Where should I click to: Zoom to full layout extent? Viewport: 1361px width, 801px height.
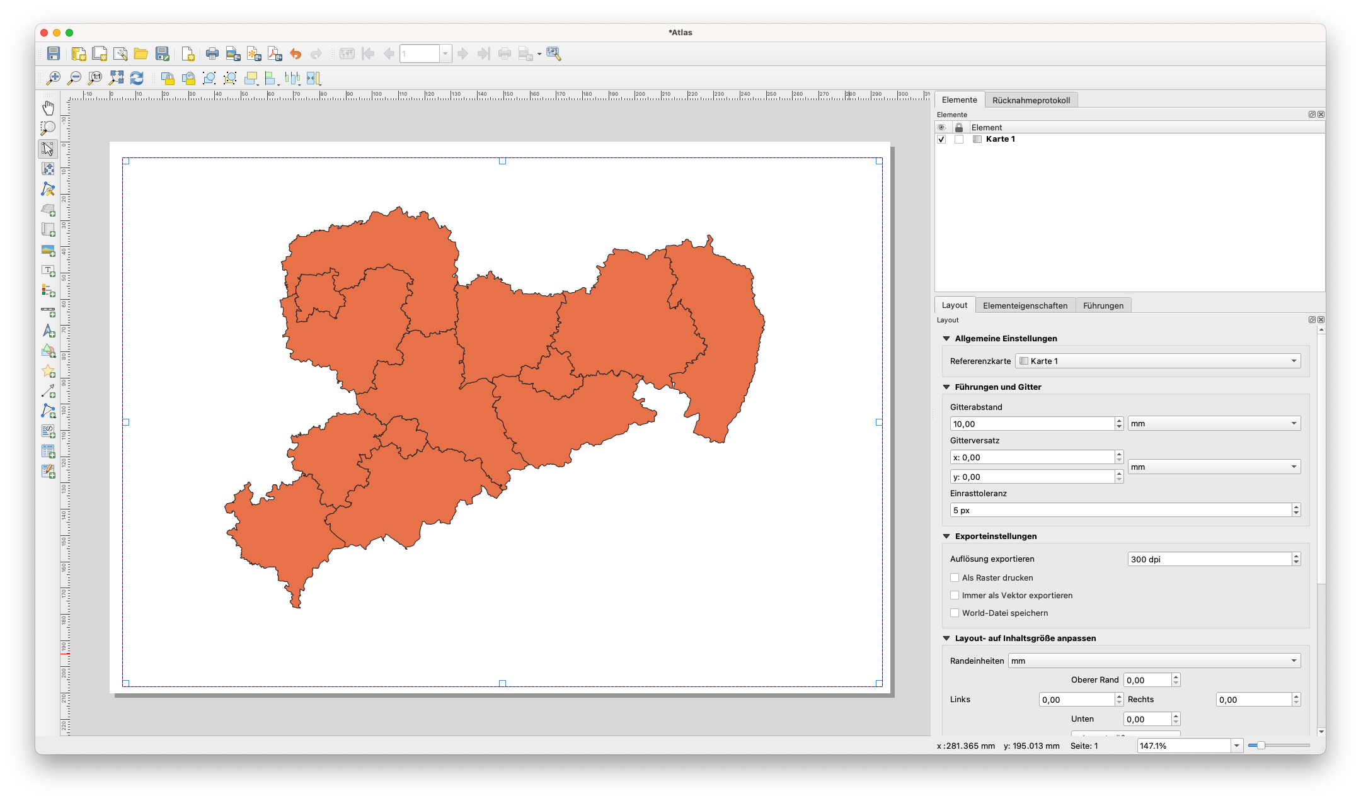(116, 78)
